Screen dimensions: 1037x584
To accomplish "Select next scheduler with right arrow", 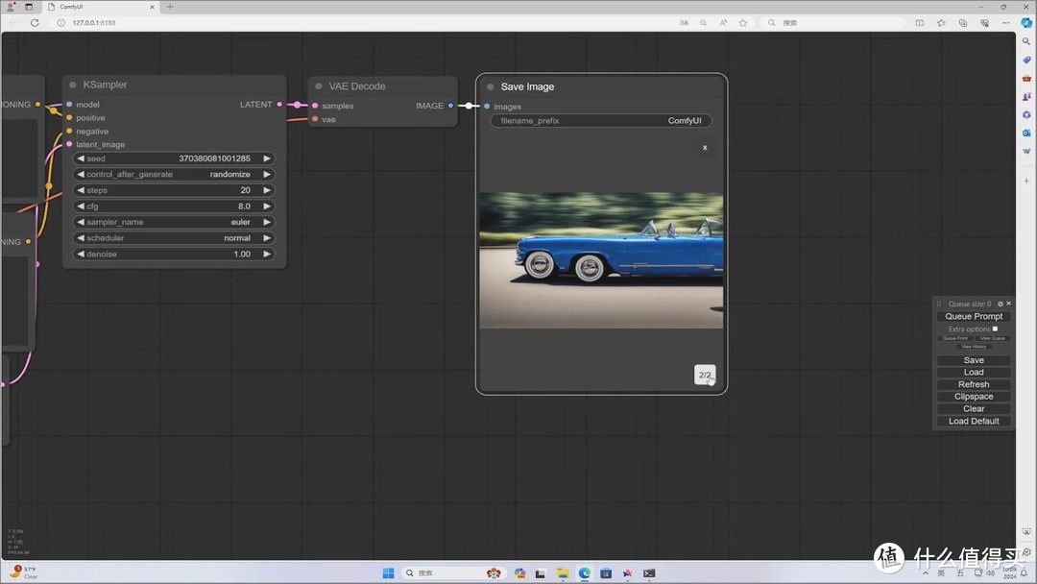I will (267, 238).
